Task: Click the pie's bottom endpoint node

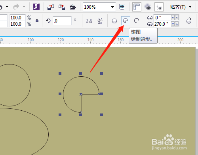Action: click(81, 112)
